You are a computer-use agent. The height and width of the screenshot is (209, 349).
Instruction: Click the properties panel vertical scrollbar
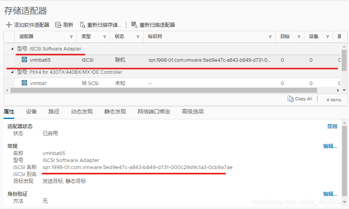pos(344,160)
